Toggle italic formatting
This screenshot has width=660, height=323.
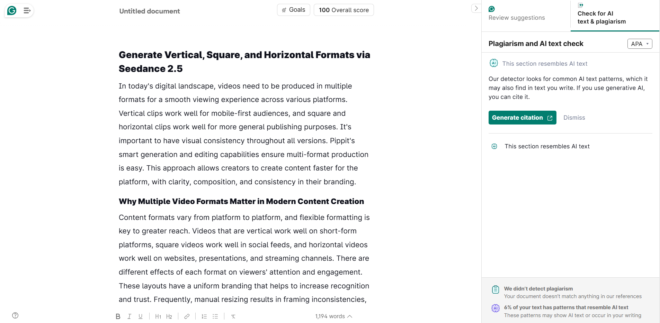pyautogui.click(x=129, y=316)
